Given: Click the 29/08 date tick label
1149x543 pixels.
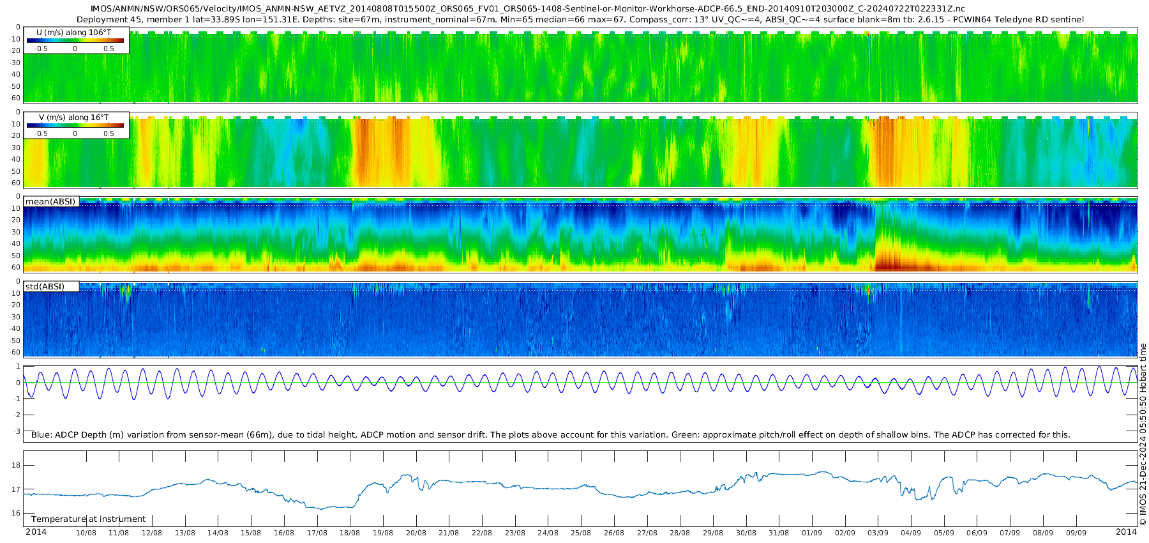Looking at the screenshot, I should click(713, 533).
